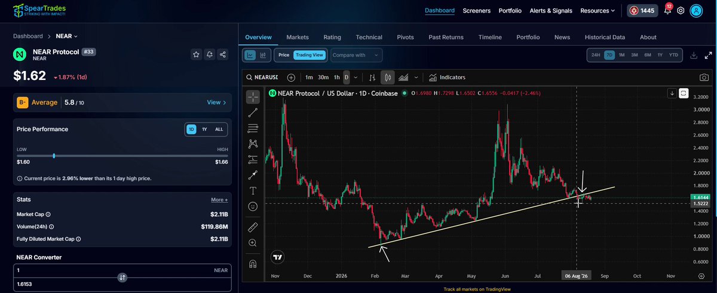Screen dimensions: 717x293
Task: Click the NEAR amount converter field
Action: (x=122, y=270)
